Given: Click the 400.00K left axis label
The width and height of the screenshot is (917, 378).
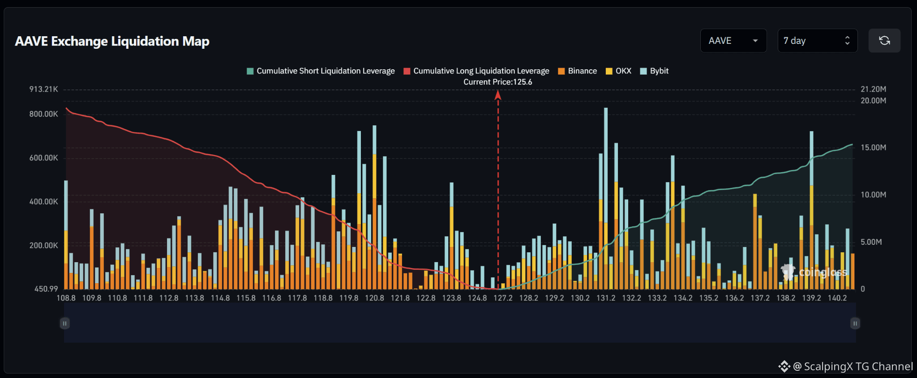Looking at the screenshot, I should coord(44,202).
